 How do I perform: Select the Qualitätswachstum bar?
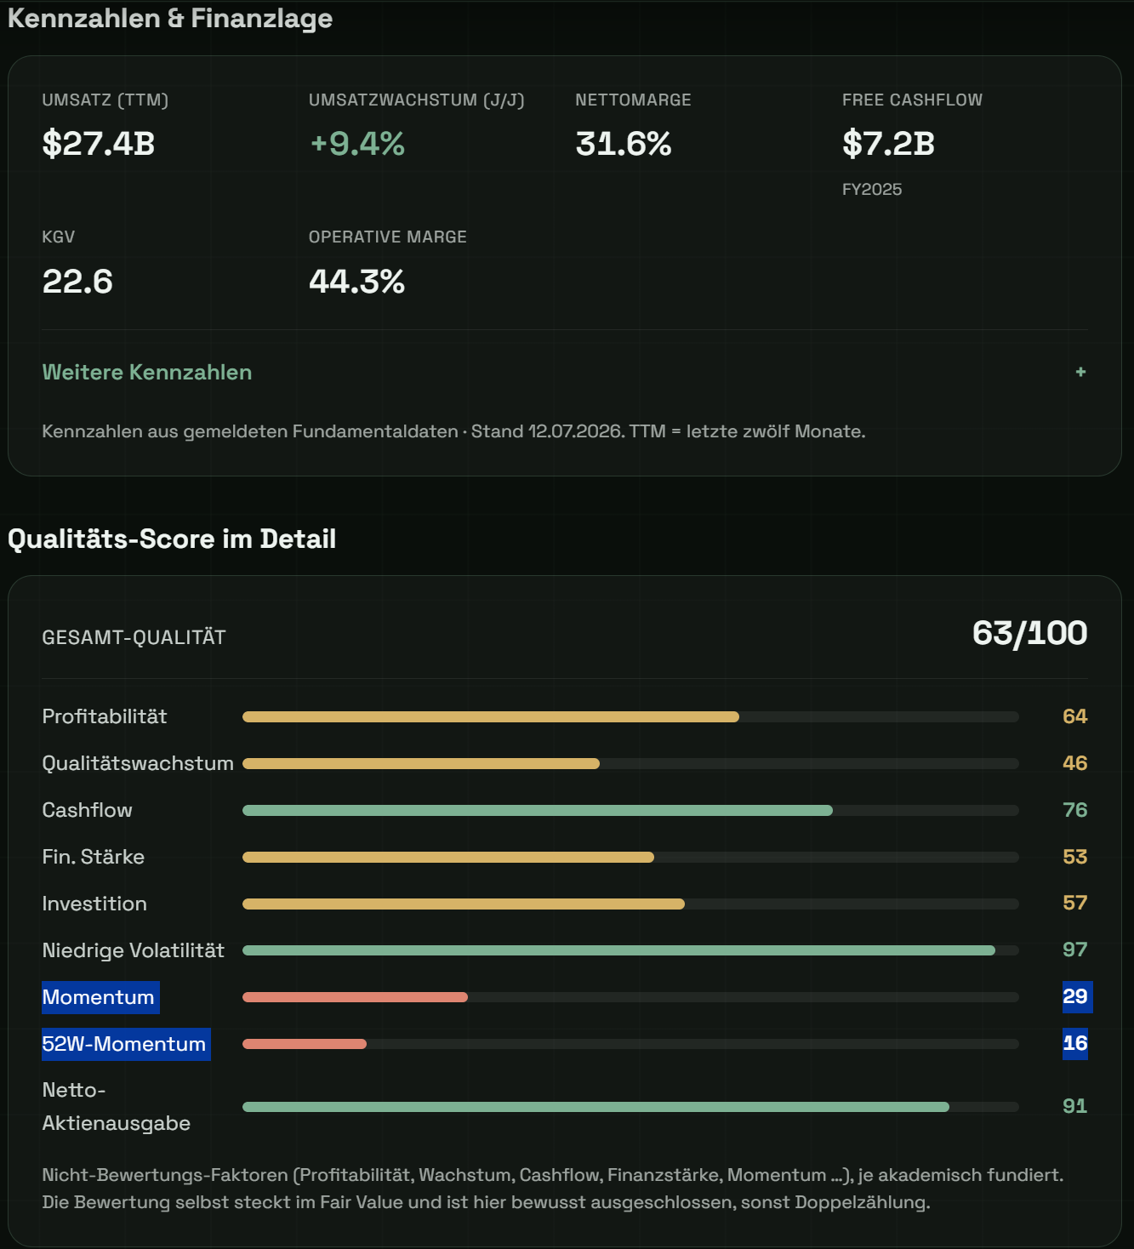click(x=630, y=764)
